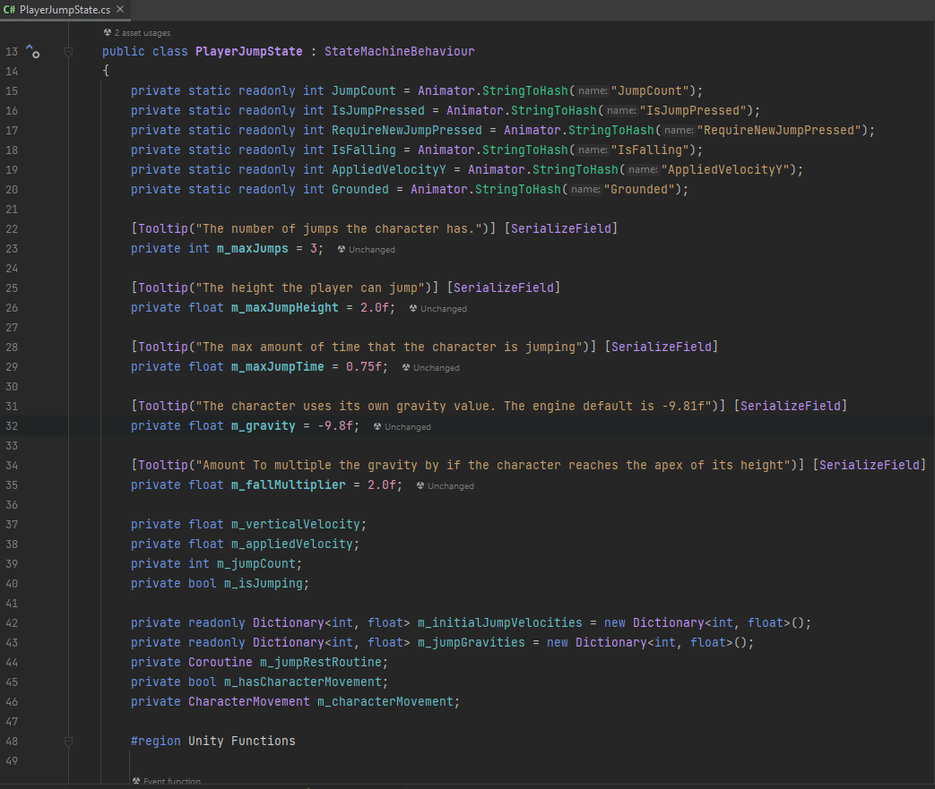Click the m_gravity field name
This screenshot has width=935, height=789.
coord(263,425)
